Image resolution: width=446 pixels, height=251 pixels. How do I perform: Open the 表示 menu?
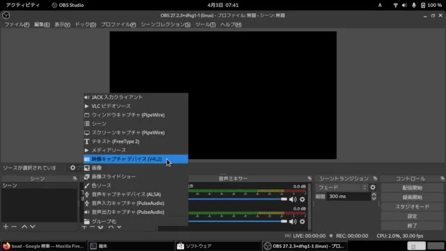pos(62,24)
